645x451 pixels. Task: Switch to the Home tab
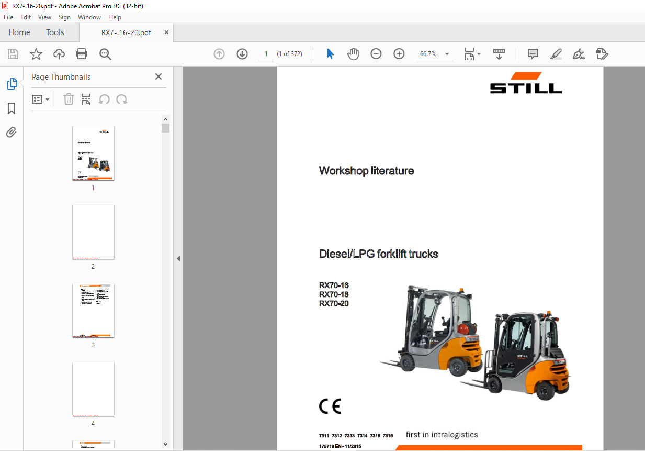[x=19, y=32]
